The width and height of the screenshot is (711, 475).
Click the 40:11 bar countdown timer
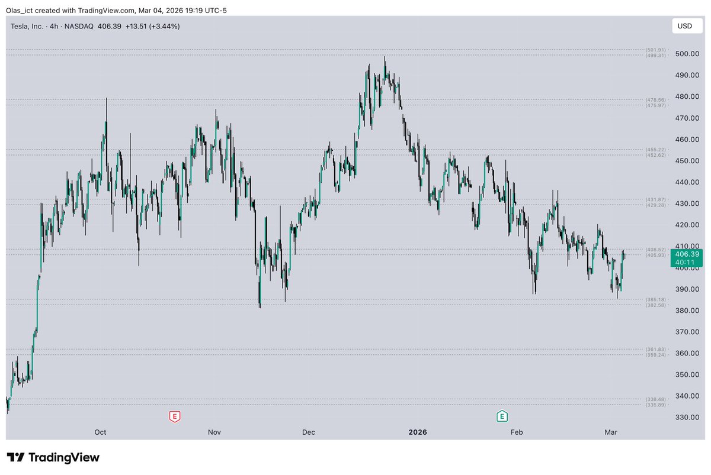point(686,262)
